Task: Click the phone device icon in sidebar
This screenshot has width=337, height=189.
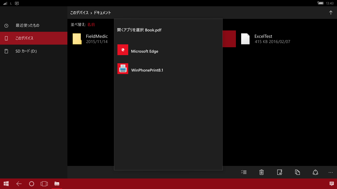Action: tap(6, 38)
